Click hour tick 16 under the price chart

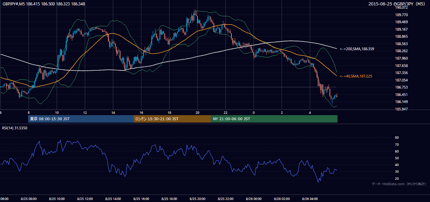click(141, 113)
